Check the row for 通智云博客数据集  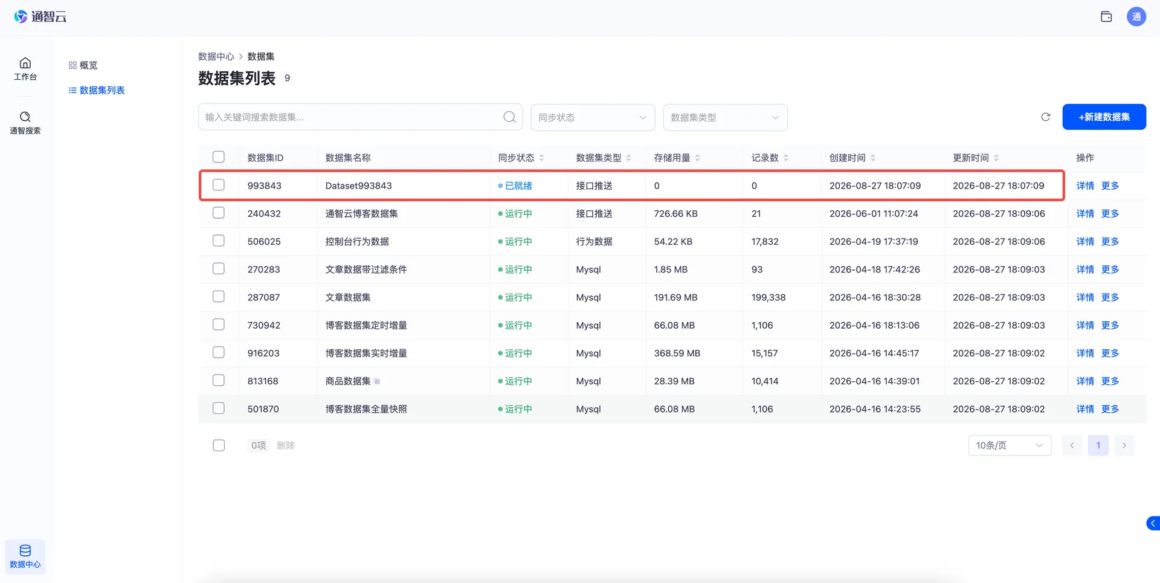(219, 213)
